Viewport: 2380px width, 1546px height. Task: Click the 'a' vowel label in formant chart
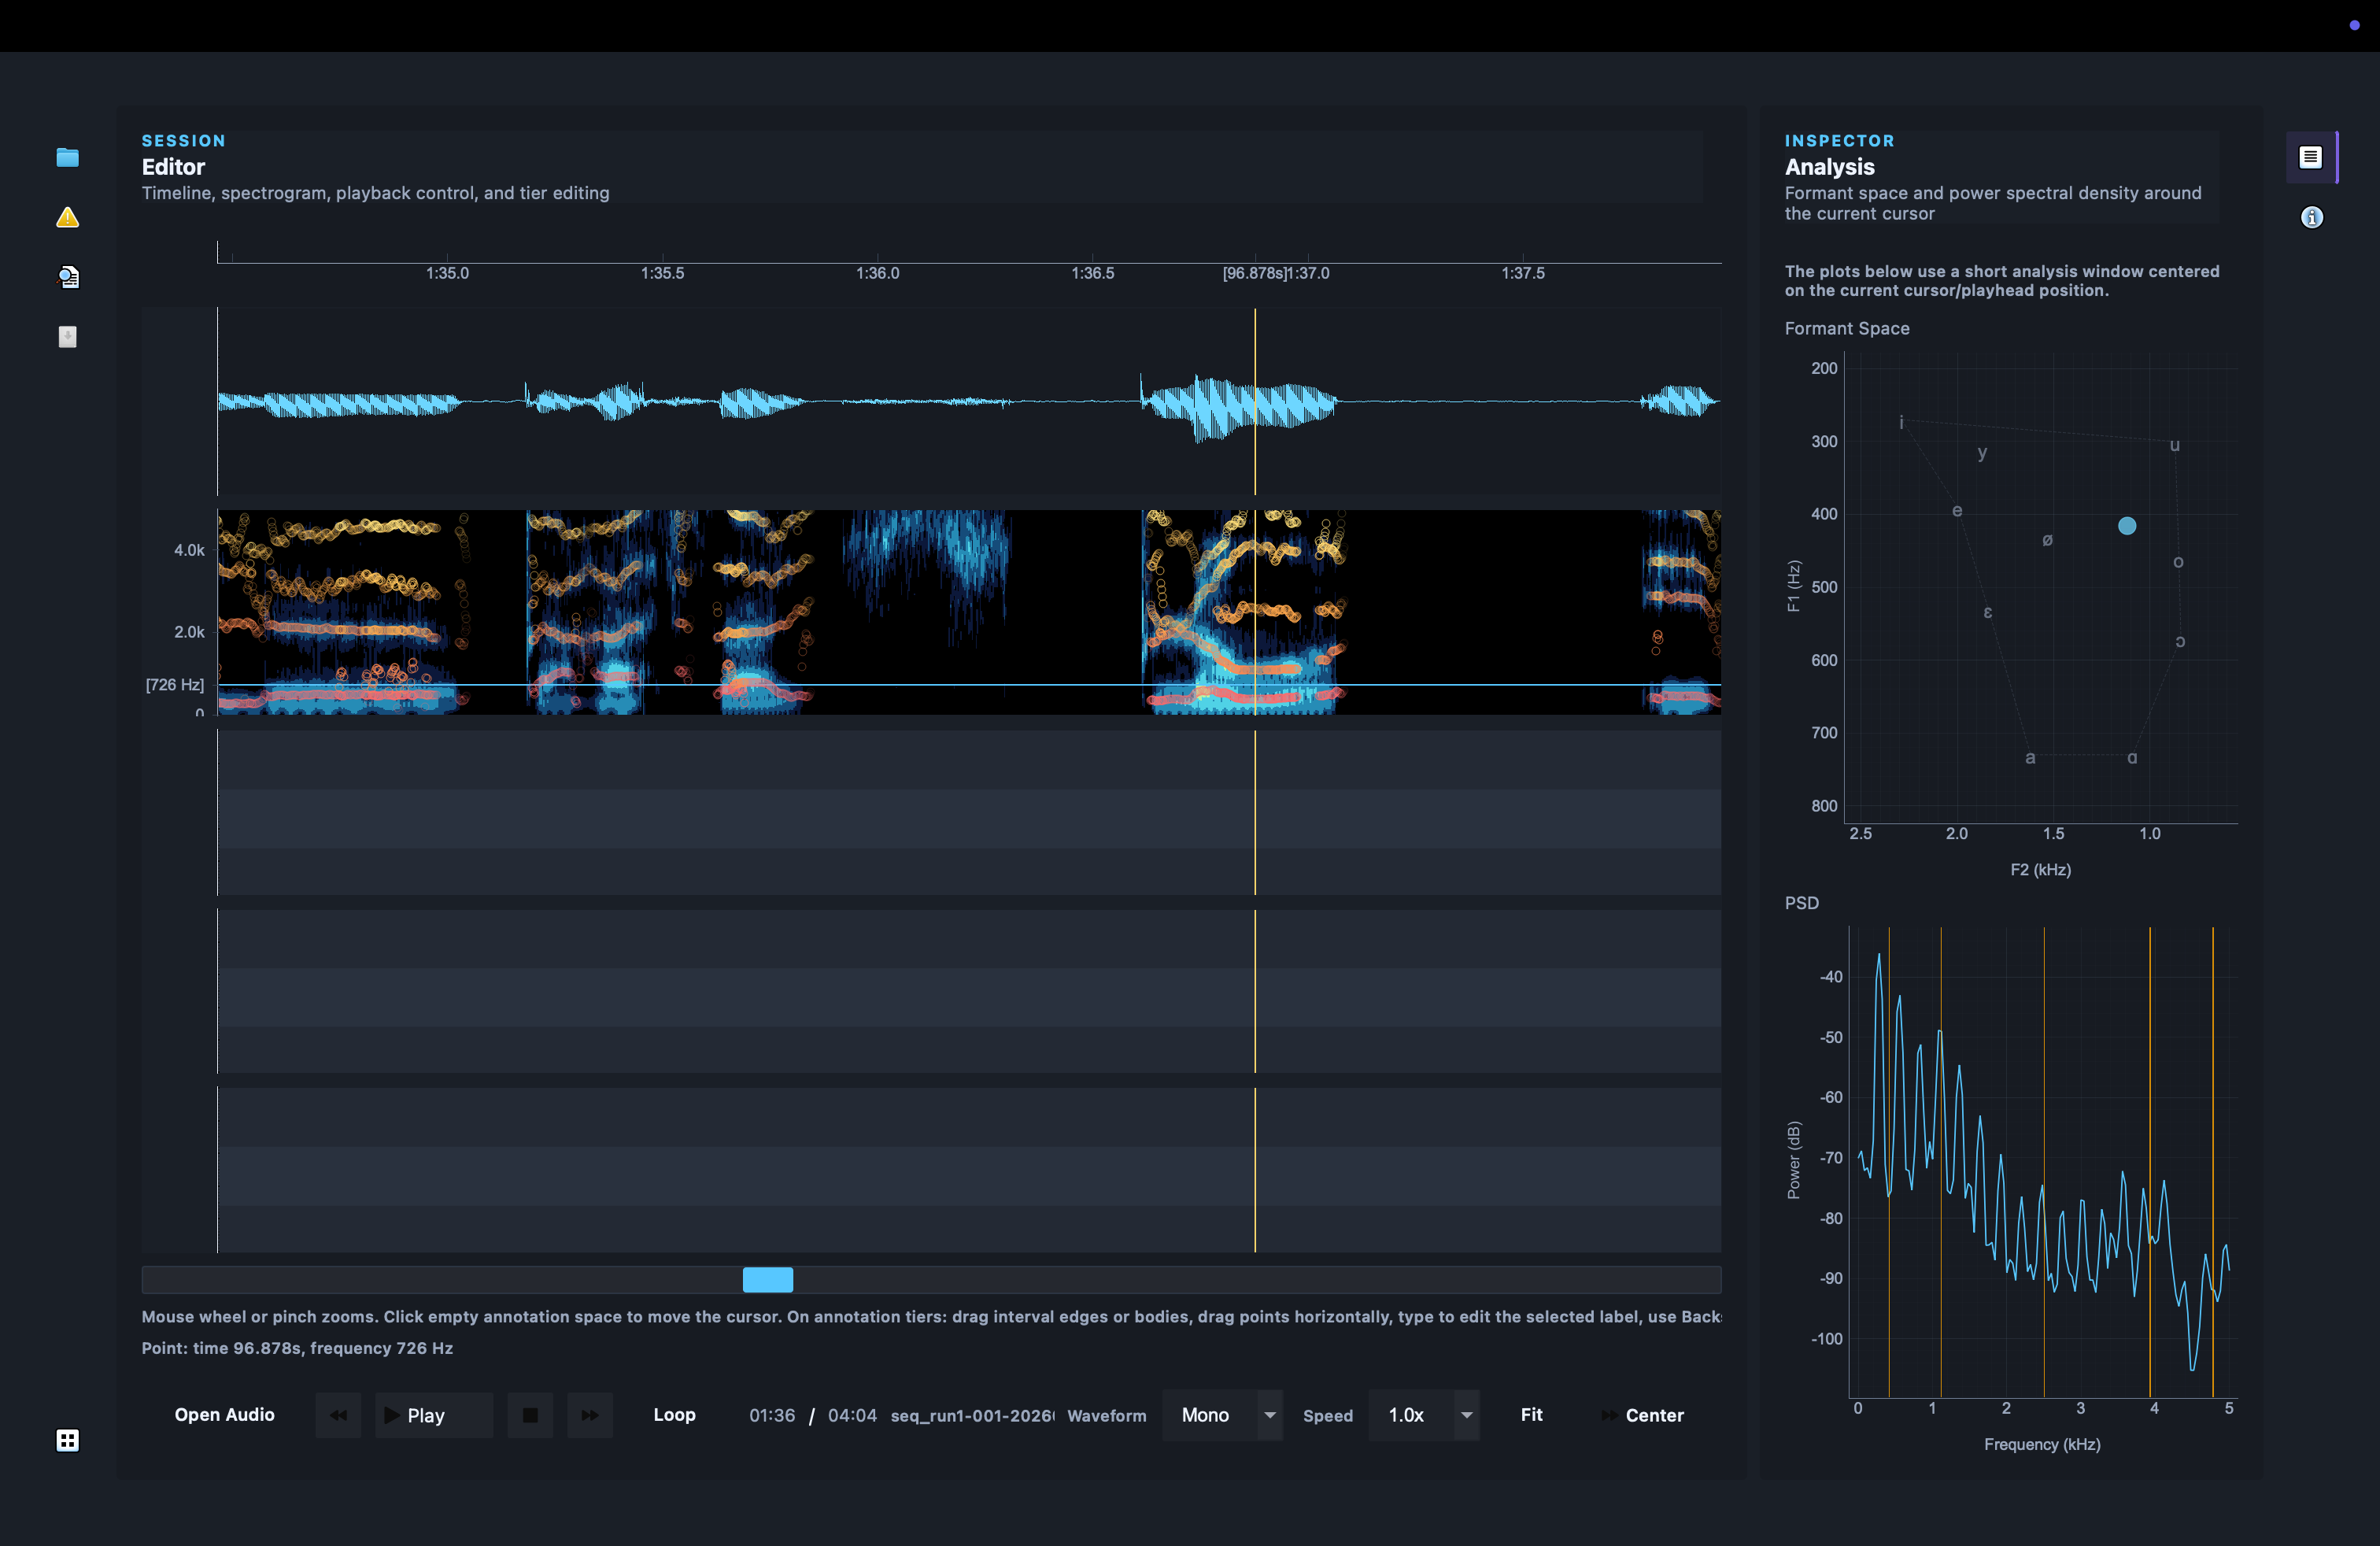click(x=2030, y=758)
